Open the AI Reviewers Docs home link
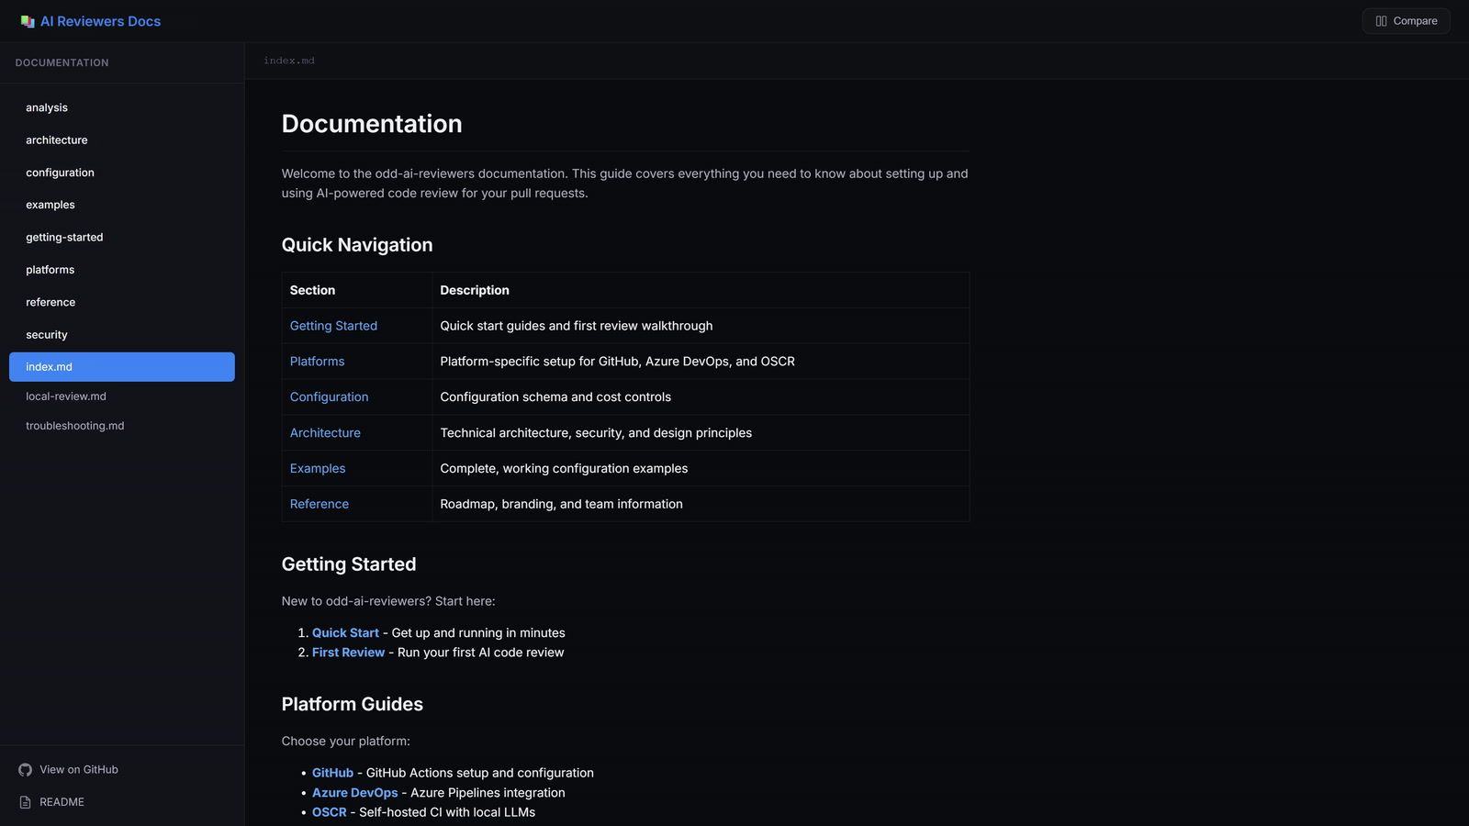This screenshot has width=1469, height=826. pyautogui.click(x=91, y=21)
